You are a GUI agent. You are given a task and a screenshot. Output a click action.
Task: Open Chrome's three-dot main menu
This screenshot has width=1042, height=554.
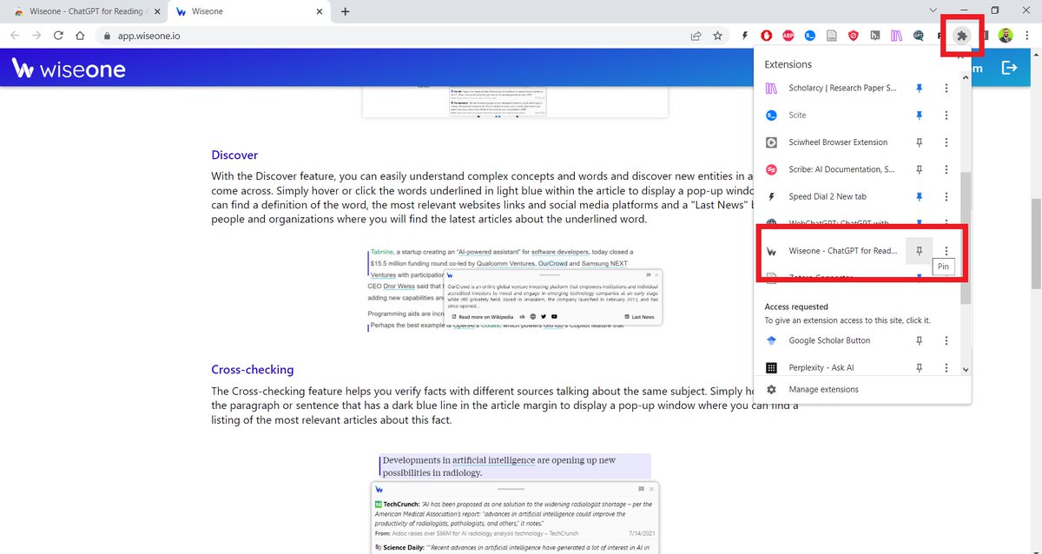tap(1027, 36)
